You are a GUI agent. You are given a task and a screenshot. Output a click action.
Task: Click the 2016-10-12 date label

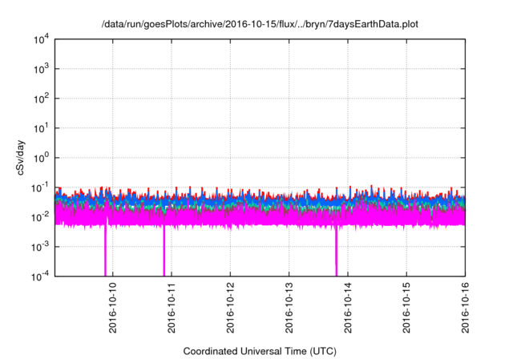(230, 308)
